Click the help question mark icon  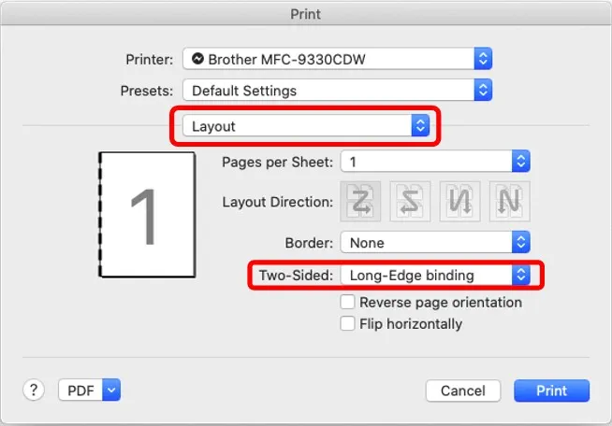click(x=34, y=390)
